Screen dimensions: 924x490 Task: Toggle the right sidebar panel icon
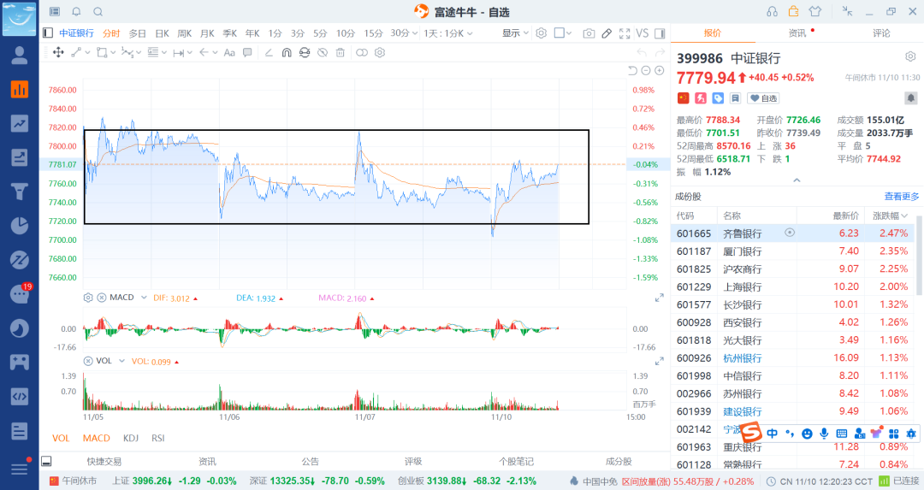pos(660,33)
